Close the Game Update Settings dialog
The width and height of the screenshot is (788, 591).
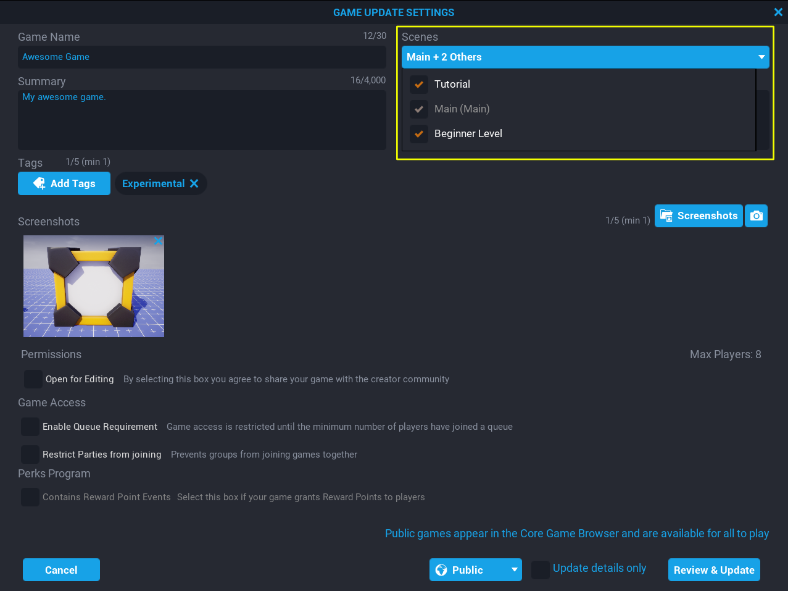click(x=778, y=12)
